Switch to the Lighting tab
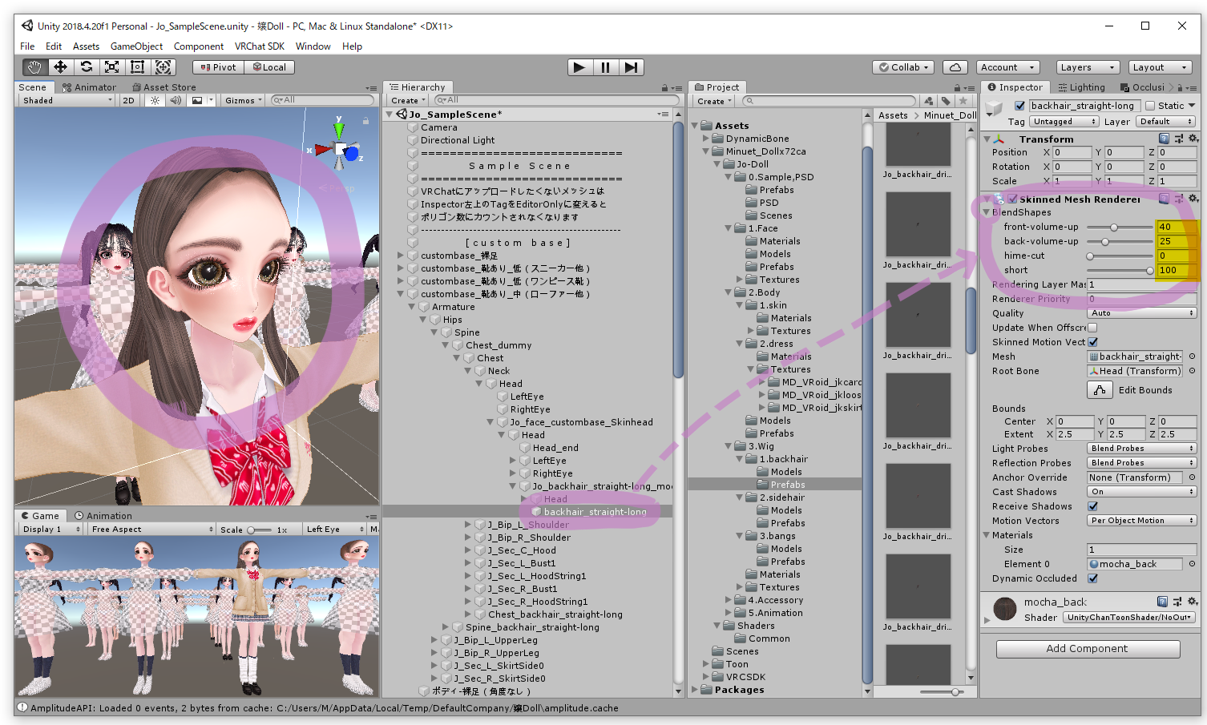1207x725 pixels. click(x=1080, y=87)
